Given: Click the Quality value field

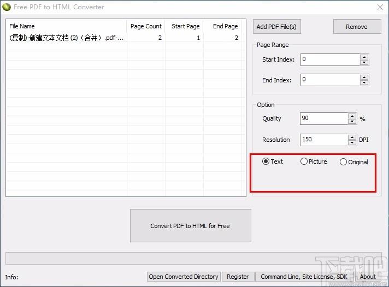Looking at the screenshot, I should pos(324,118).
